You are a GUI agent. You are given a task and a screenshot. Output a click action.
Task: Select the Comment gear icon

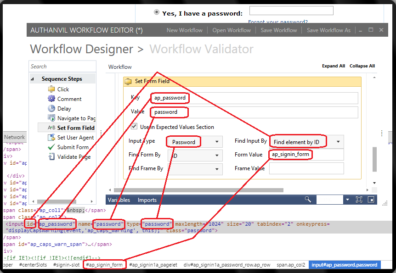pyautogui.click(x=51, y=99)
